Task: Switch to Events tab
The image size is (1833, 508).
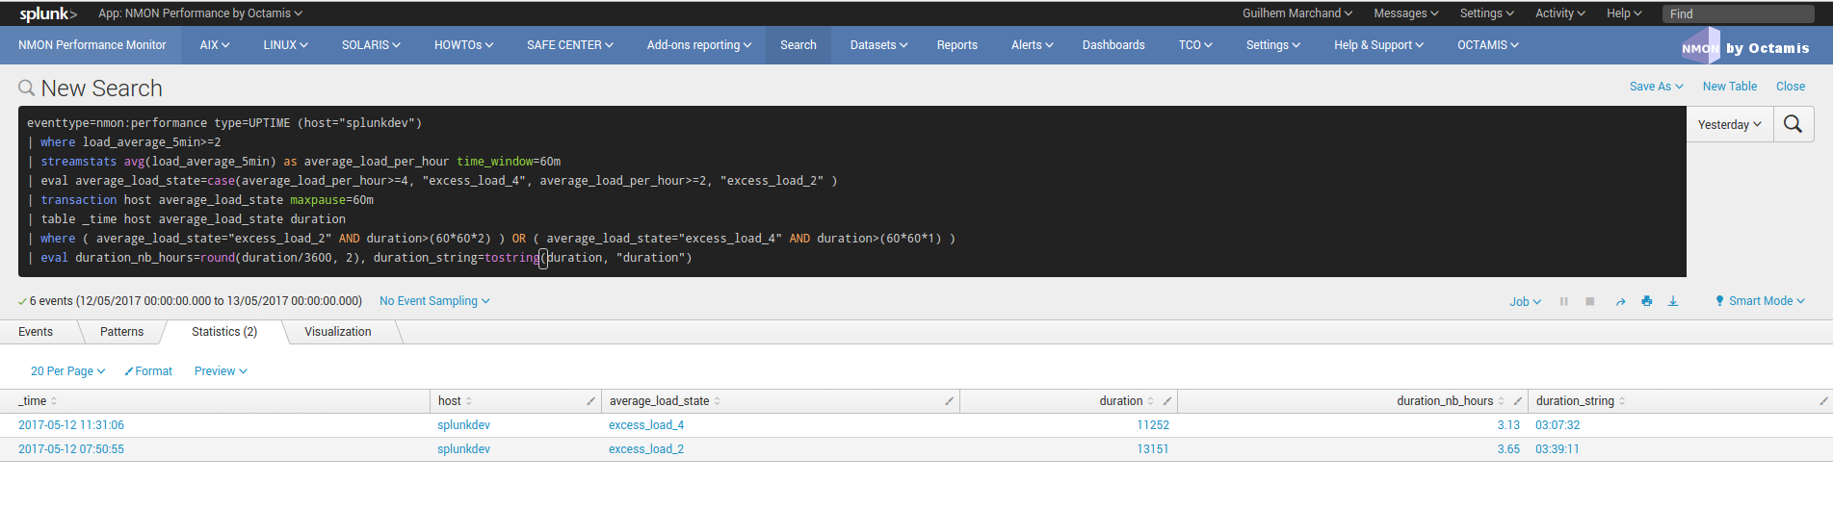Action: coord(36,332)
